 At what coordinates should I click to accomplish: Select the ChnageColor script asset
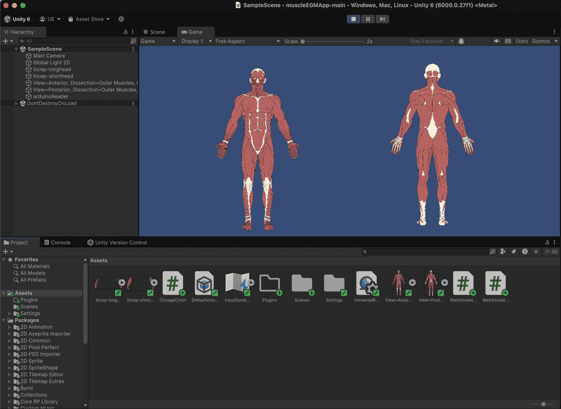click(173, 287)
